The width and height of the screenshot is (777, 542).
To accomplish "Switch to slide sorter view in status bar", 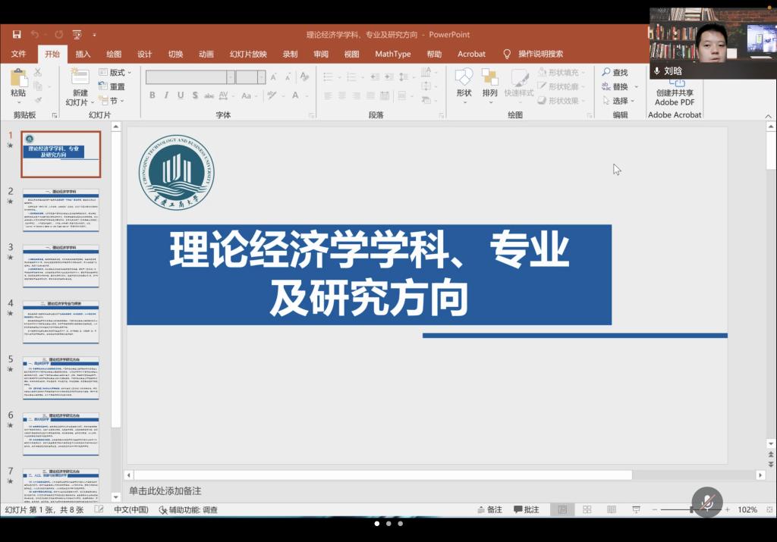I will 587,509.
